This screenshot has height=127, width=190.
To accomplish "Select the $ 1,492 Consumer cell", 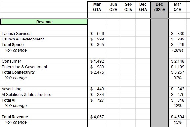I will (x=97, y=61).
